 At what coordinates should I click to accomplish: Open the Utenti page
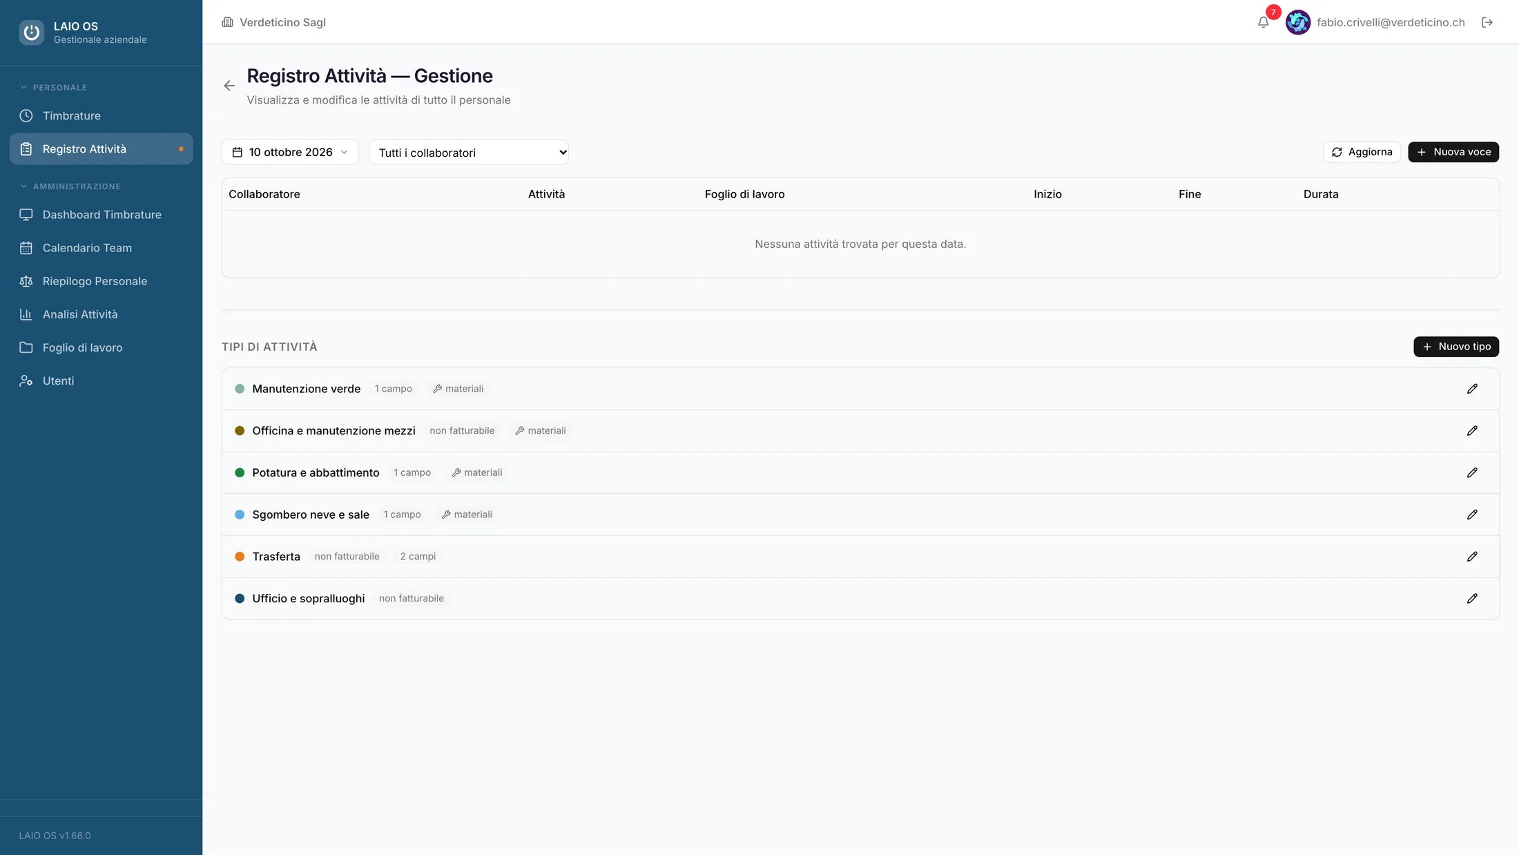[101, 381]
